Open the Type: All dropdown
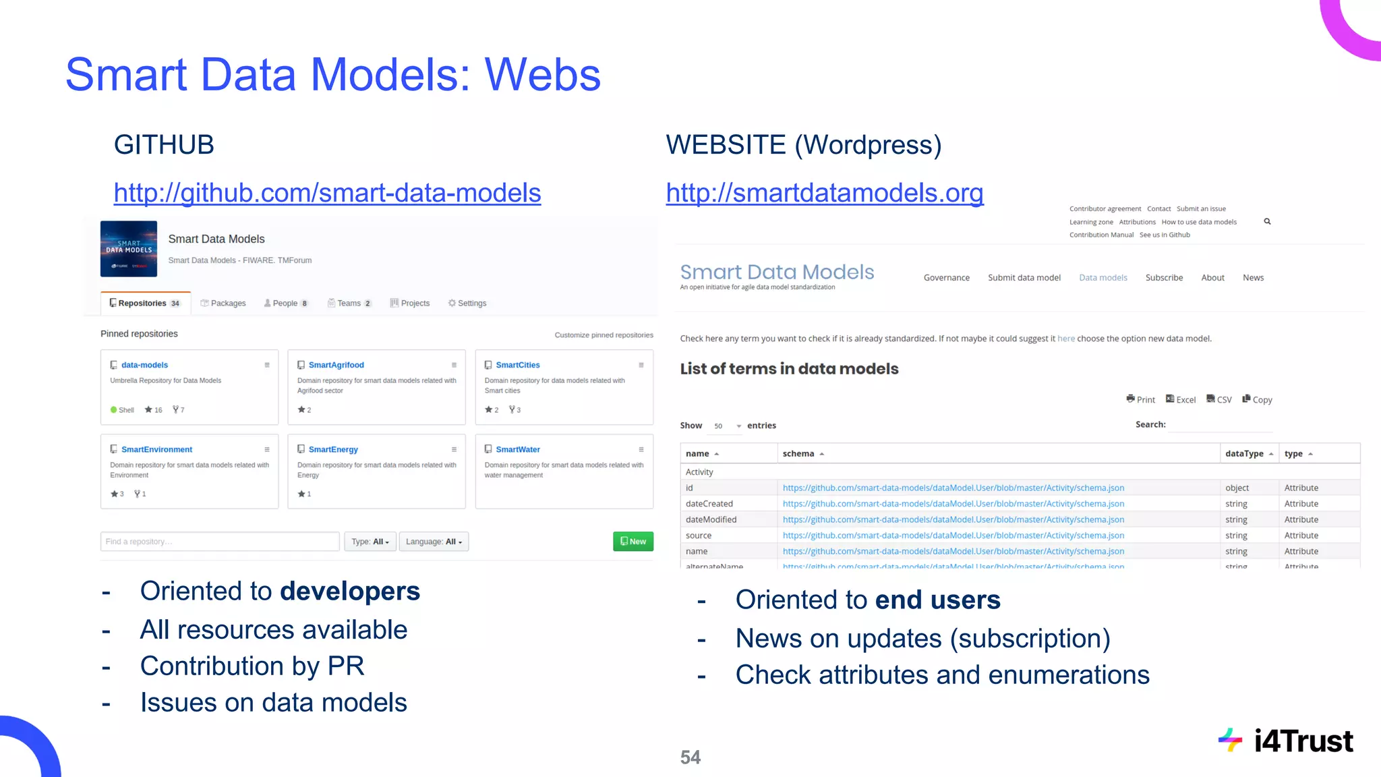Screen dimensions: 1381x777 point(370,542)
